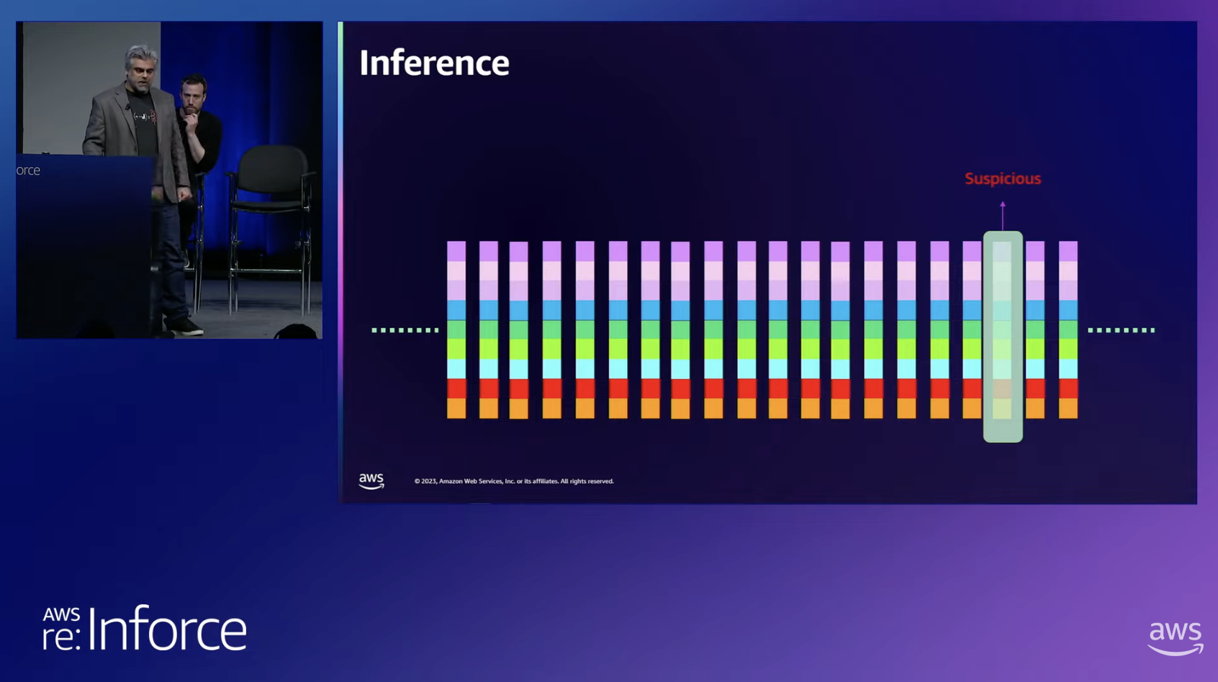Click the aws logo in bottom-right corner

1175,637
